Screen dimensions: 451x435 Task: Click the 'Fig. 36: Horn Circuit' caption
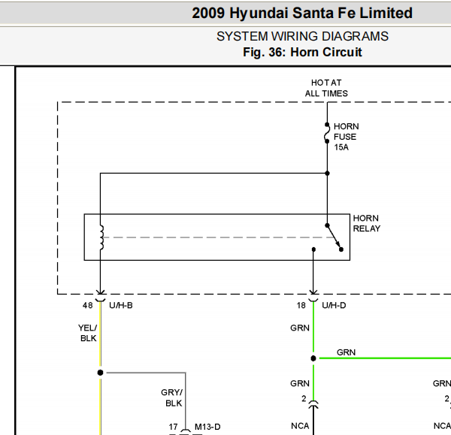click(x=302, y=53)
